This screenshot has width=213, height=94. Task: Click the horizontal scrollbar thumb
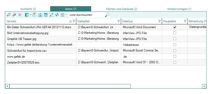70,86
